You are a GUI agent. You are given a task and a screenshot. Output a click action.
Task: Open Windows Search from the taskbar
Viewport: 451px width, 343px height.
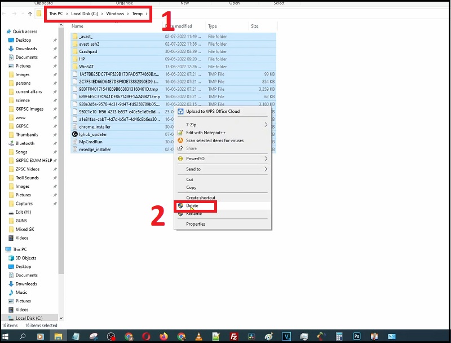tap(22, 336)
